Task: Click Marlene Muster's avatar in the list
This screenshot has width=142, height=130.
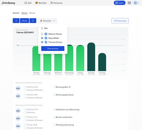Action: click(46, 34)
